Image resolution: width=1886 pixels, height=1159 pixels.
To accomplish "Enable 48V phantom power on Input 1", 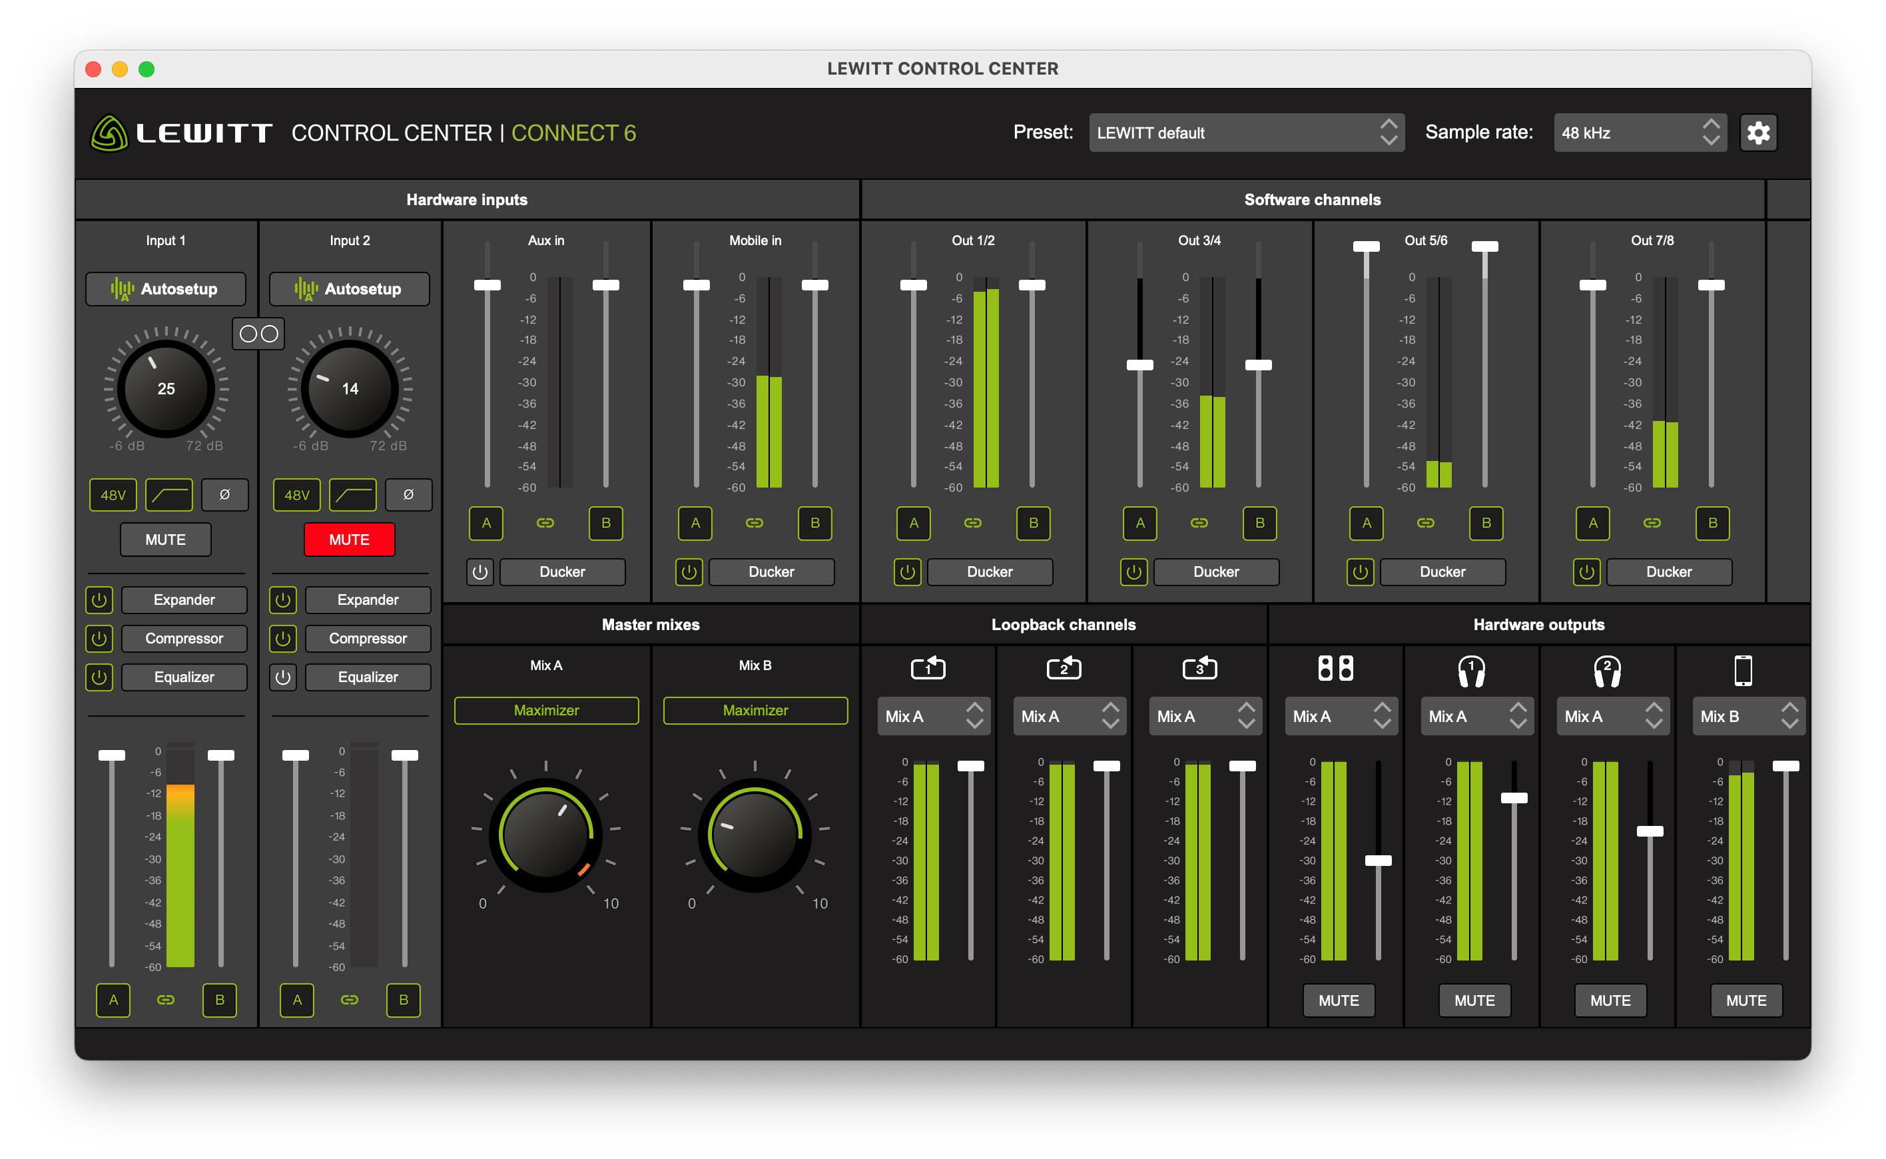I will click(x=113, y=495).
